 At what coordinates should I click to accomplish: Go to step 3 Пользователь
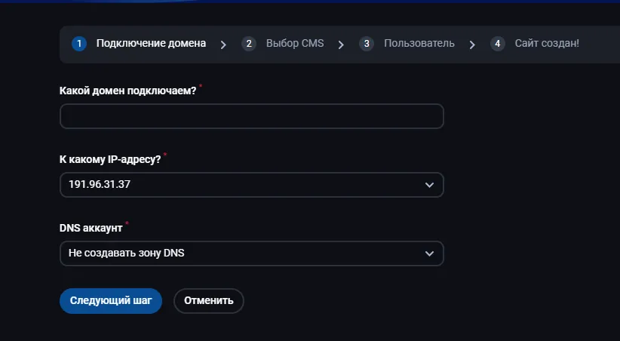tap(407, 44)
